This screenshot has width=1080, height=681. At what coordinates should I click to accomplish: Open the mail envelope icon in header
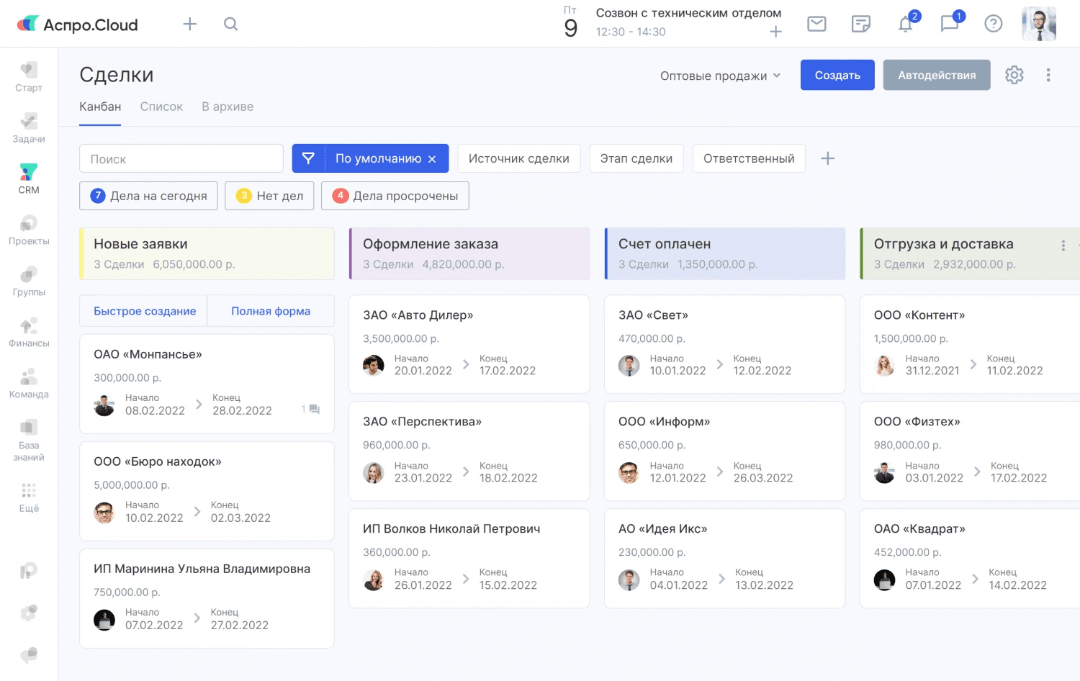[x=816, y=24]
